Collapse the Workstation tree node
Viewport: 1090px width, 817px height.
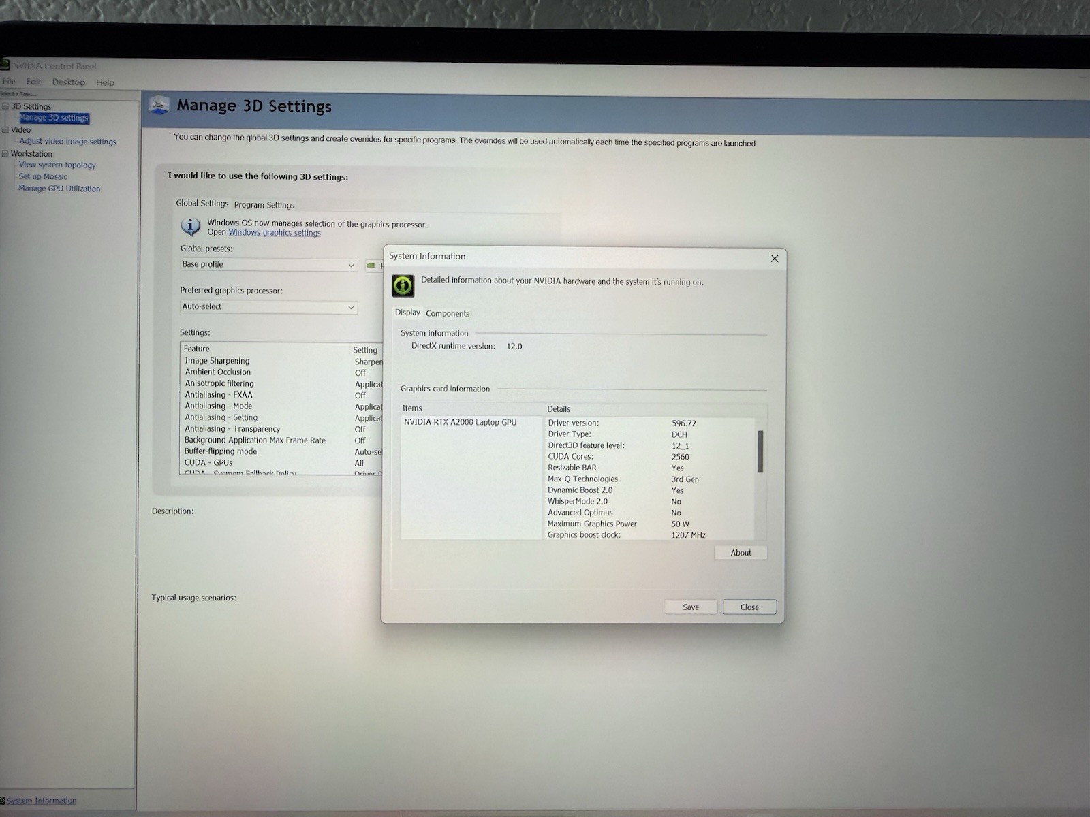click(5, 153)
